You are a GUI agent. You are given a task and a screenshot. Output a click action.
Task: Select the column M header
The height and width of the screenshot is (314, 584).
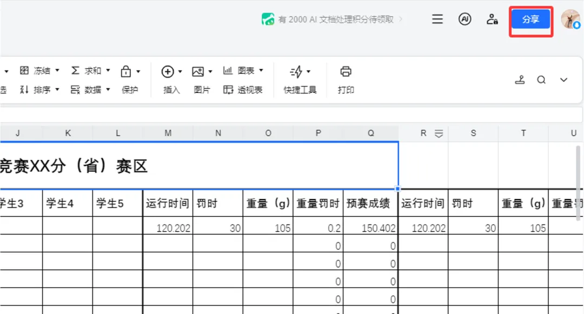(168, 133)
